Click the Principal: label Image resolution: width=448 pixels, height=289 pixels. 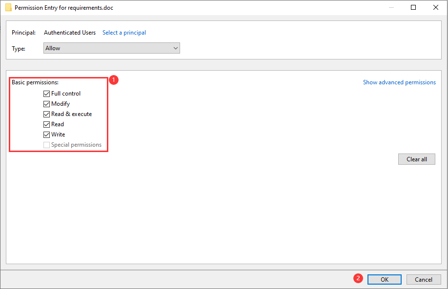pos(24,33)
